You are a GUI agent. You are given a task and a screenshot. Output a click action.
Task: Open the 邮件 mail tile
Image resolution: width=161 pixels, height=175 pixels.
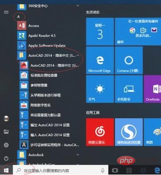pos(138,31)
